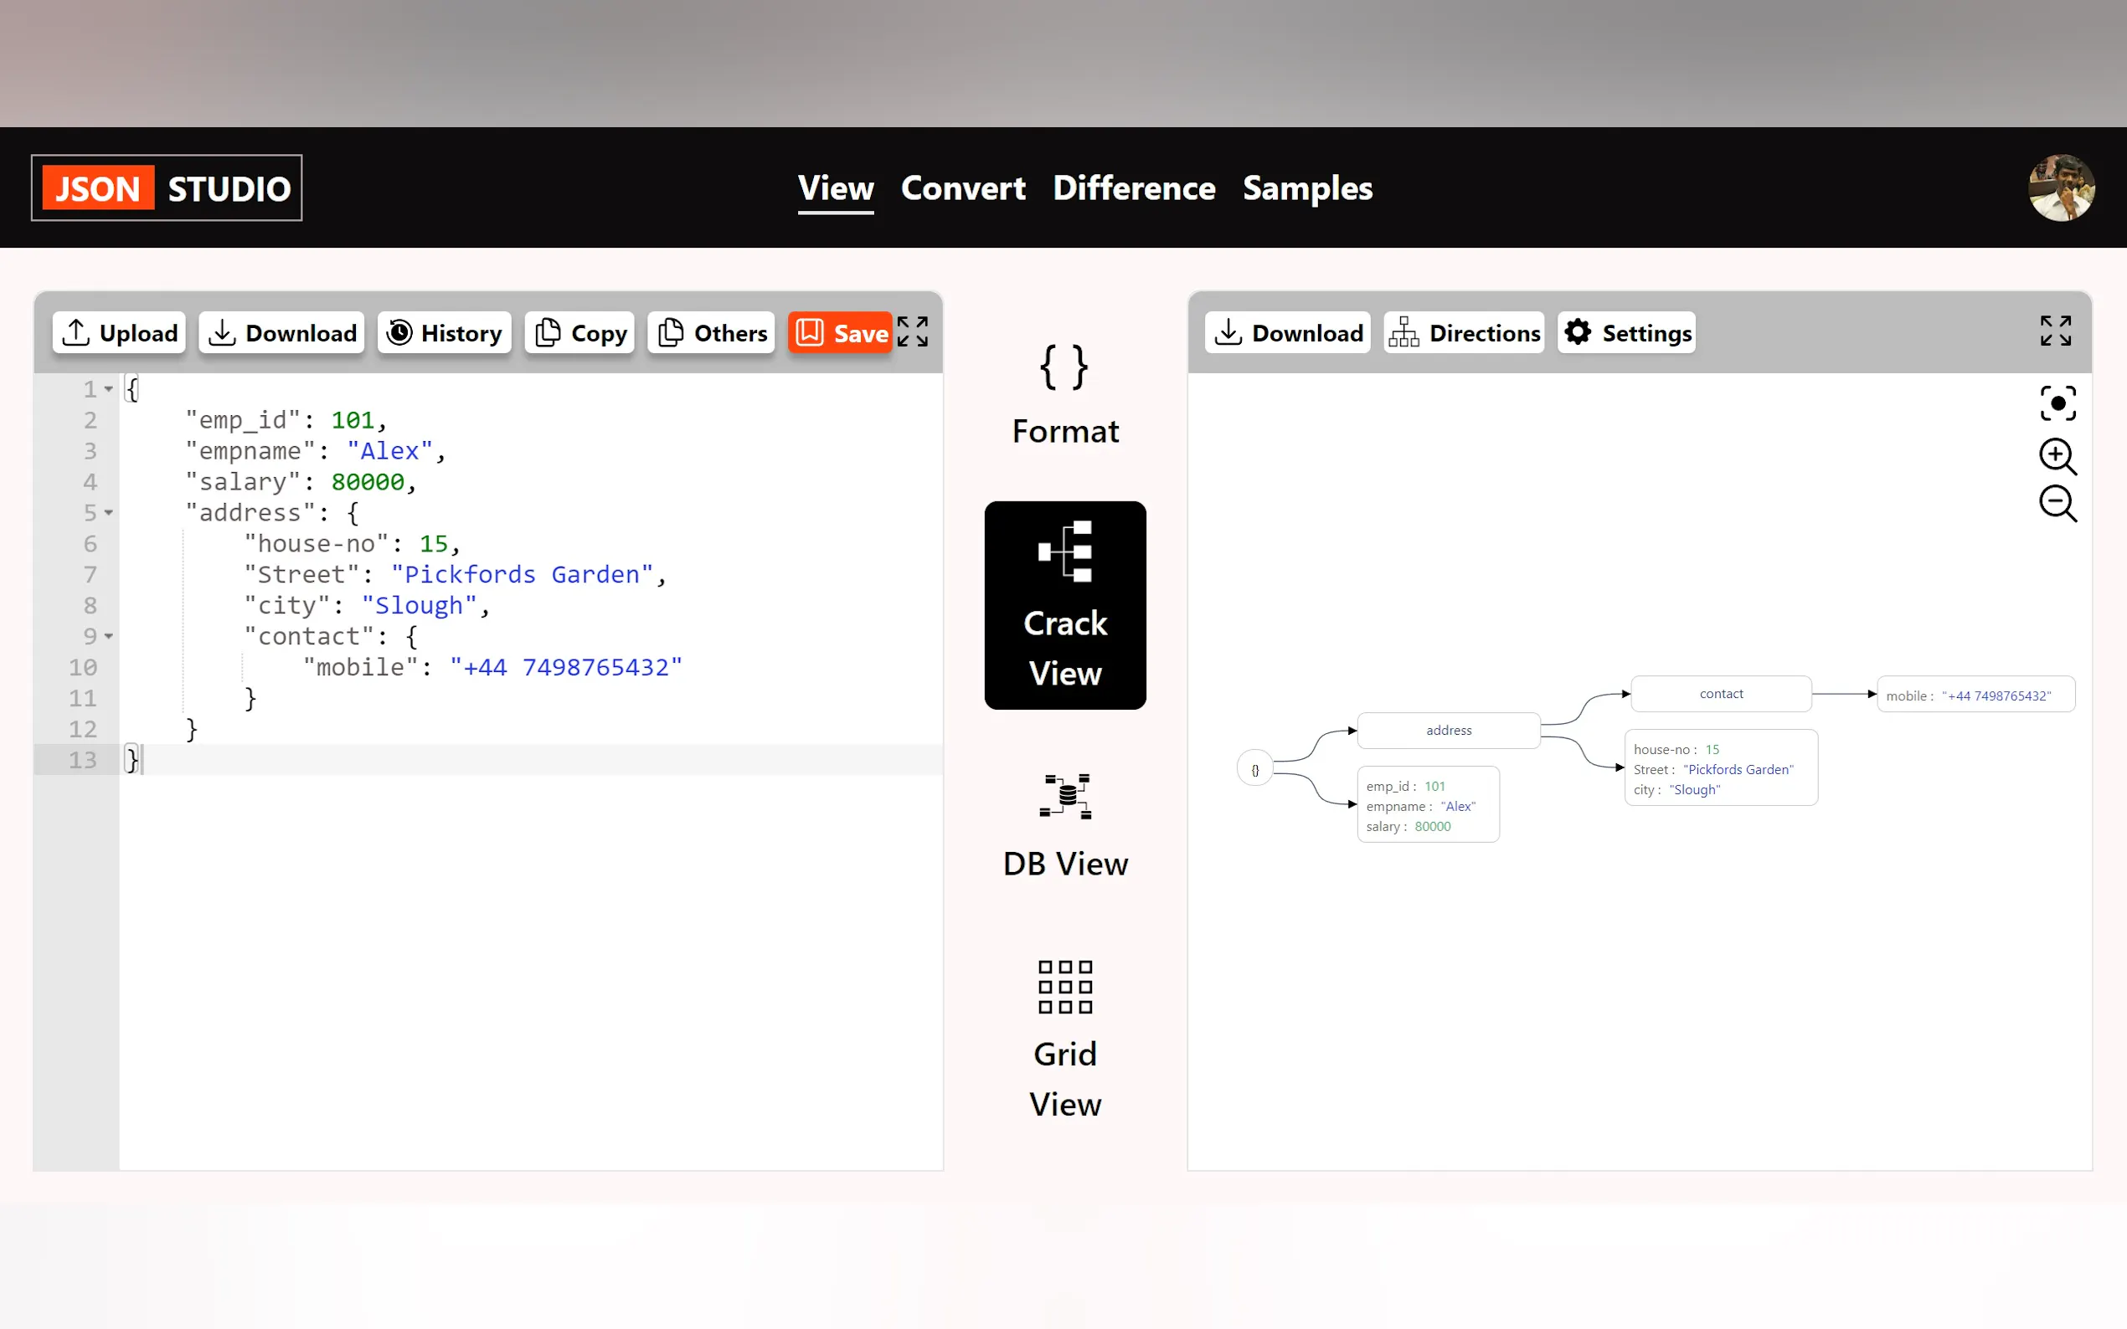2127x1329 pixels.
Task: Center the graph with focus icon
Action: pyautogui.click(x=2057, y=403)
